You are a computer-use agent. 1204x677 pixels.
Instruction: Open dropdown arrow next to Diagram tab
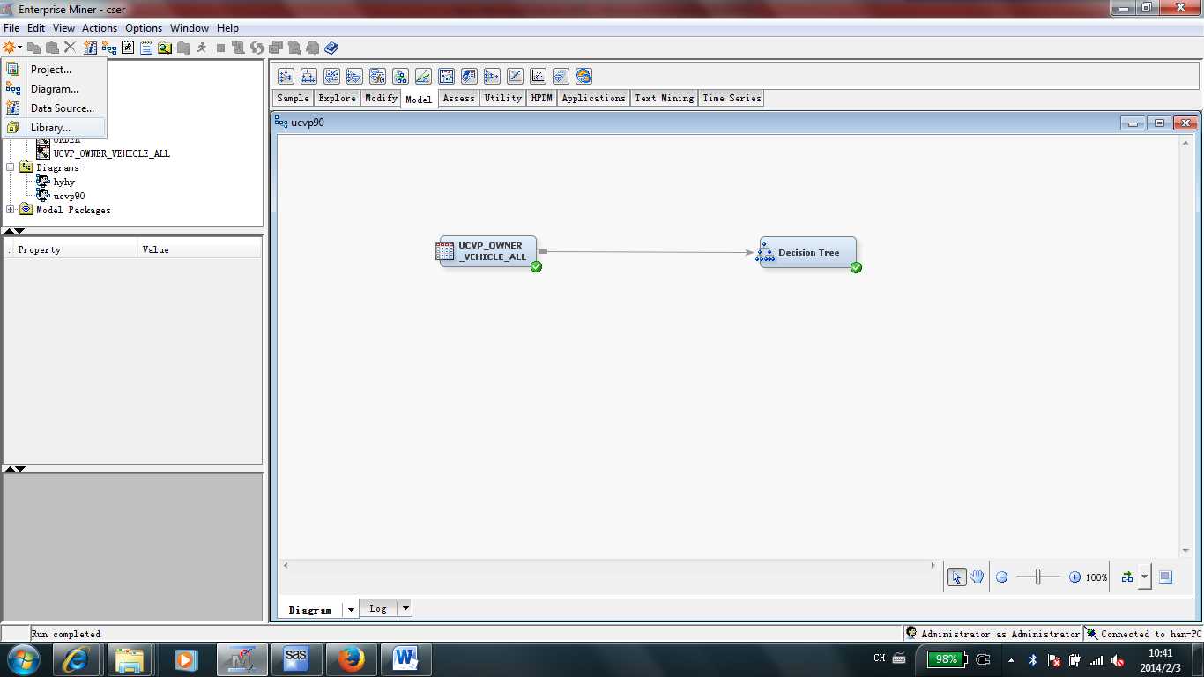(351, 609)
